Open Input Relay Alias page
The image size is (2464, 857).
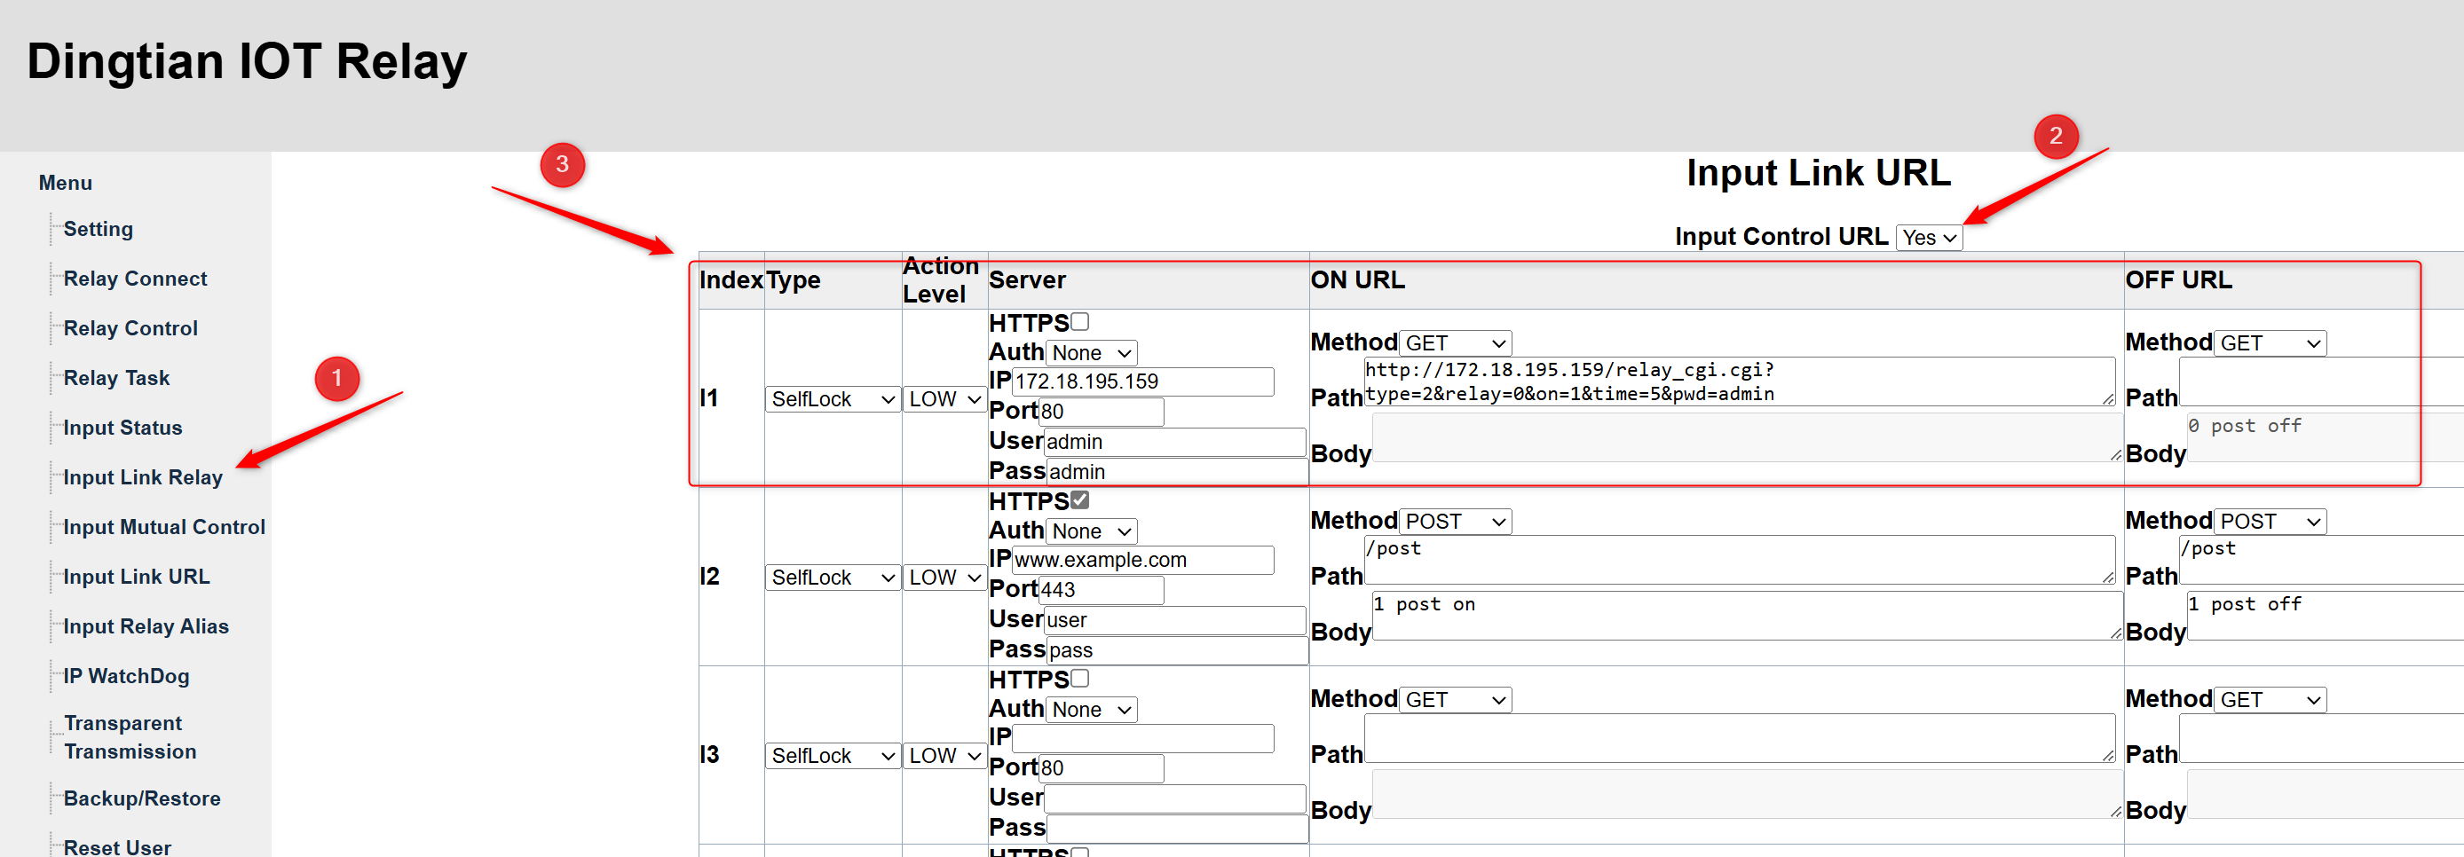[146, 626]
